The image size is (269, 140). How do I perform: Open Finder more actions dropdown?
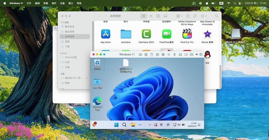click(204, 16)
